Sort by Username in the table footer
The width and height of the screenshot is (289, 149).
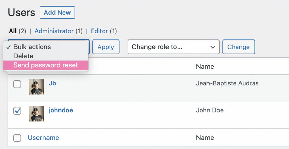coord(43,138)
